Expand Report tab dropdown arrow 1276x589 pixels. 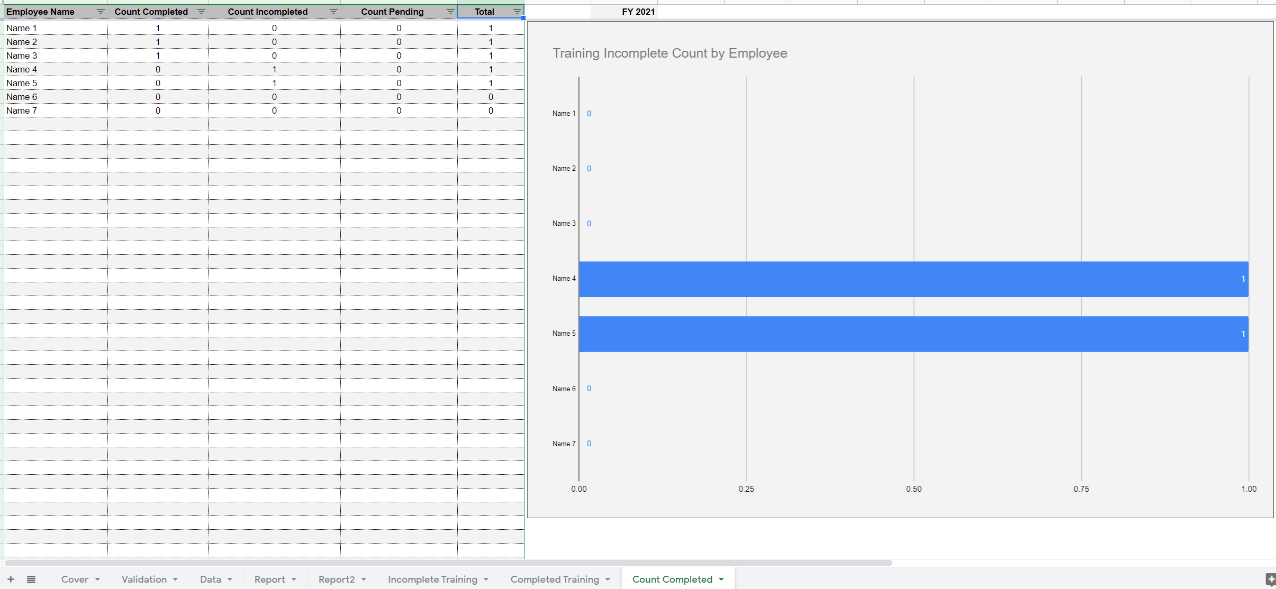pyautogui.click(x=294, y=579)
